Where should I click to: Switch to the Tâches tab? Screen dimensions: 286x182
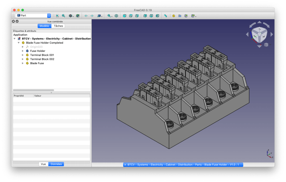click(58, 26)
